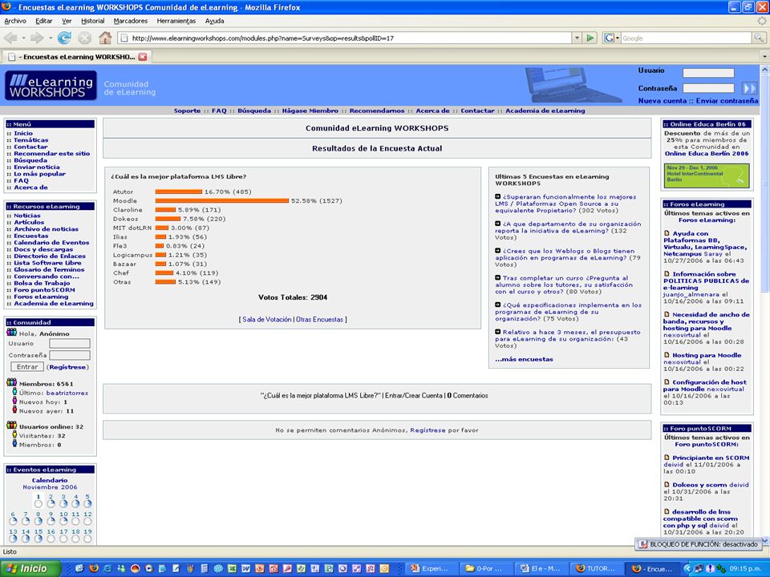Viewport: 770px width, 577px height.
Task: Click the Stop loading icon
Action: (85, 38)
